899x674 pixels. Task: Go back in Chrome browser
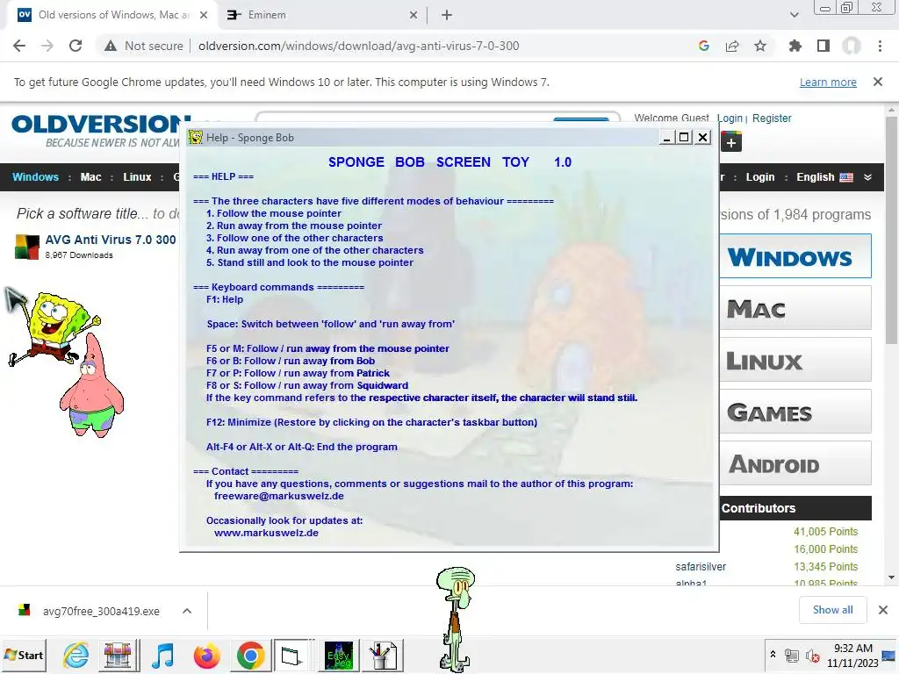(x=19, y=46)
